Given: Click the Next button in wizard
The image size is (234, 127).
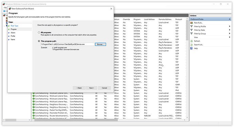Looking at the screenshot, I should [x=92, y=88].
